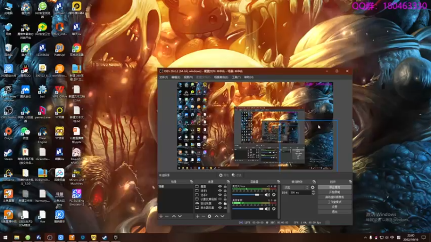Open the PlateUp! desktop icon
Viewport: 431px width, 242px height.
tap(59, 50)
